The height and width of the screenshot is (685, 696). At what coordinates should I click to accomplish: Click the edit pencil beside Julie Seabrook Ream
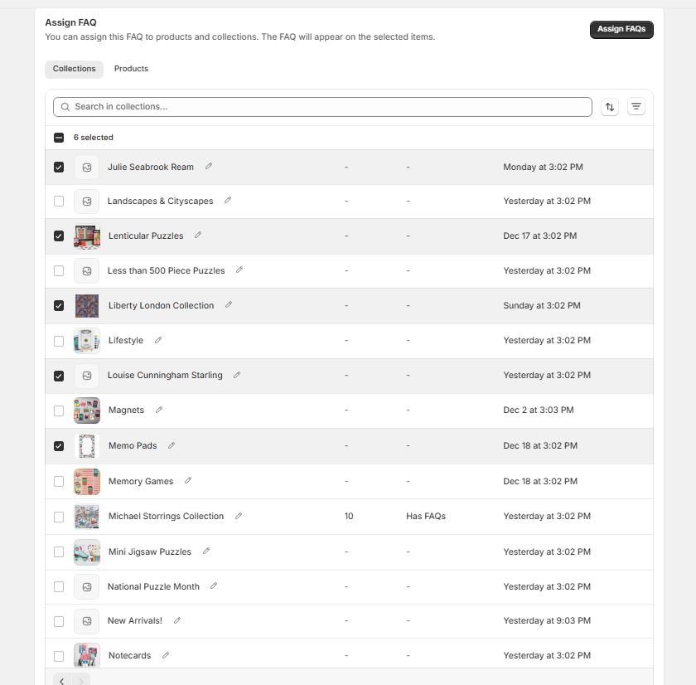pyautogui.click(x=209, y=167)
